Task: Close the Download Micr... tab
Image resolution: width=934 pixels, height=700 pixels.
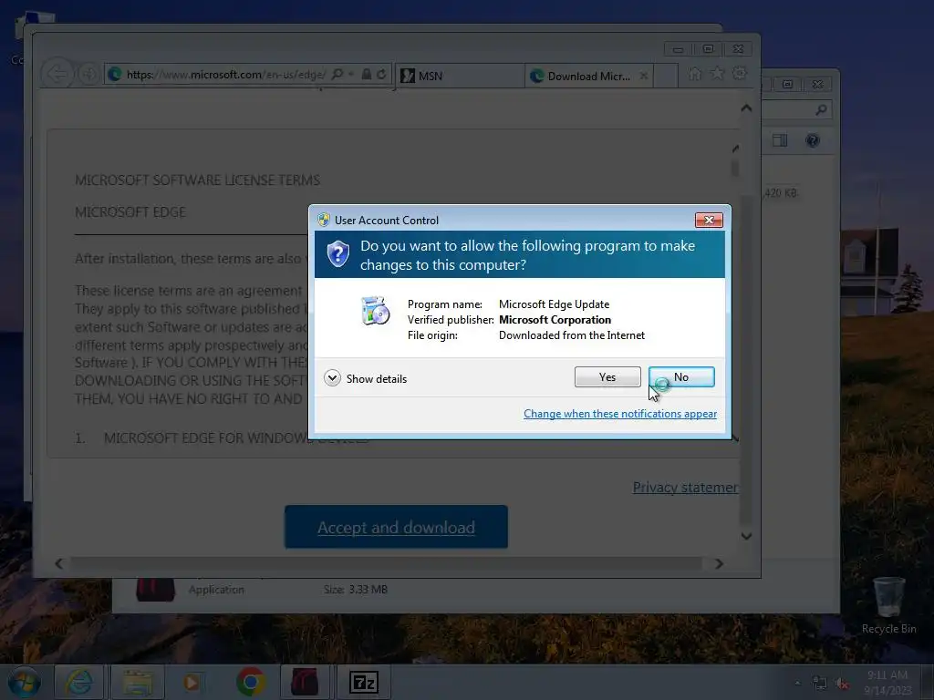Action: pos(643,76)
